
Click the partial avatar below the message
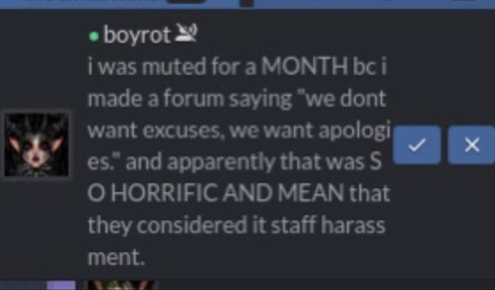pyautogui.click(x=121, y=285)
